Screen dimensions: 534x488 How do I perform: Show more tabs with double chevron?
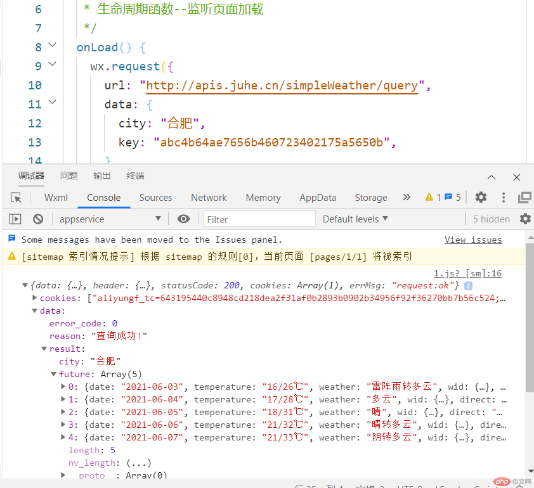(x=407, y=197)
